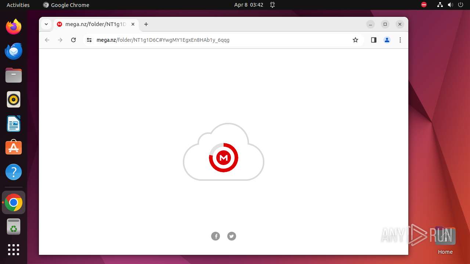Show Applications grid in the dock
Viewport: 470px width, 264px height.
pos(14,250)
